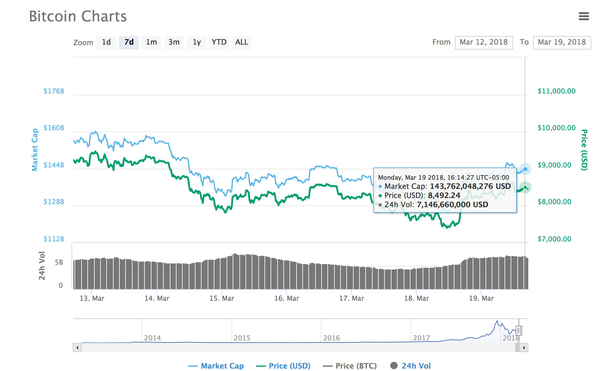Click the 18. Mar axis label
The image size is (601, 371).
click(x=417, y=298)
